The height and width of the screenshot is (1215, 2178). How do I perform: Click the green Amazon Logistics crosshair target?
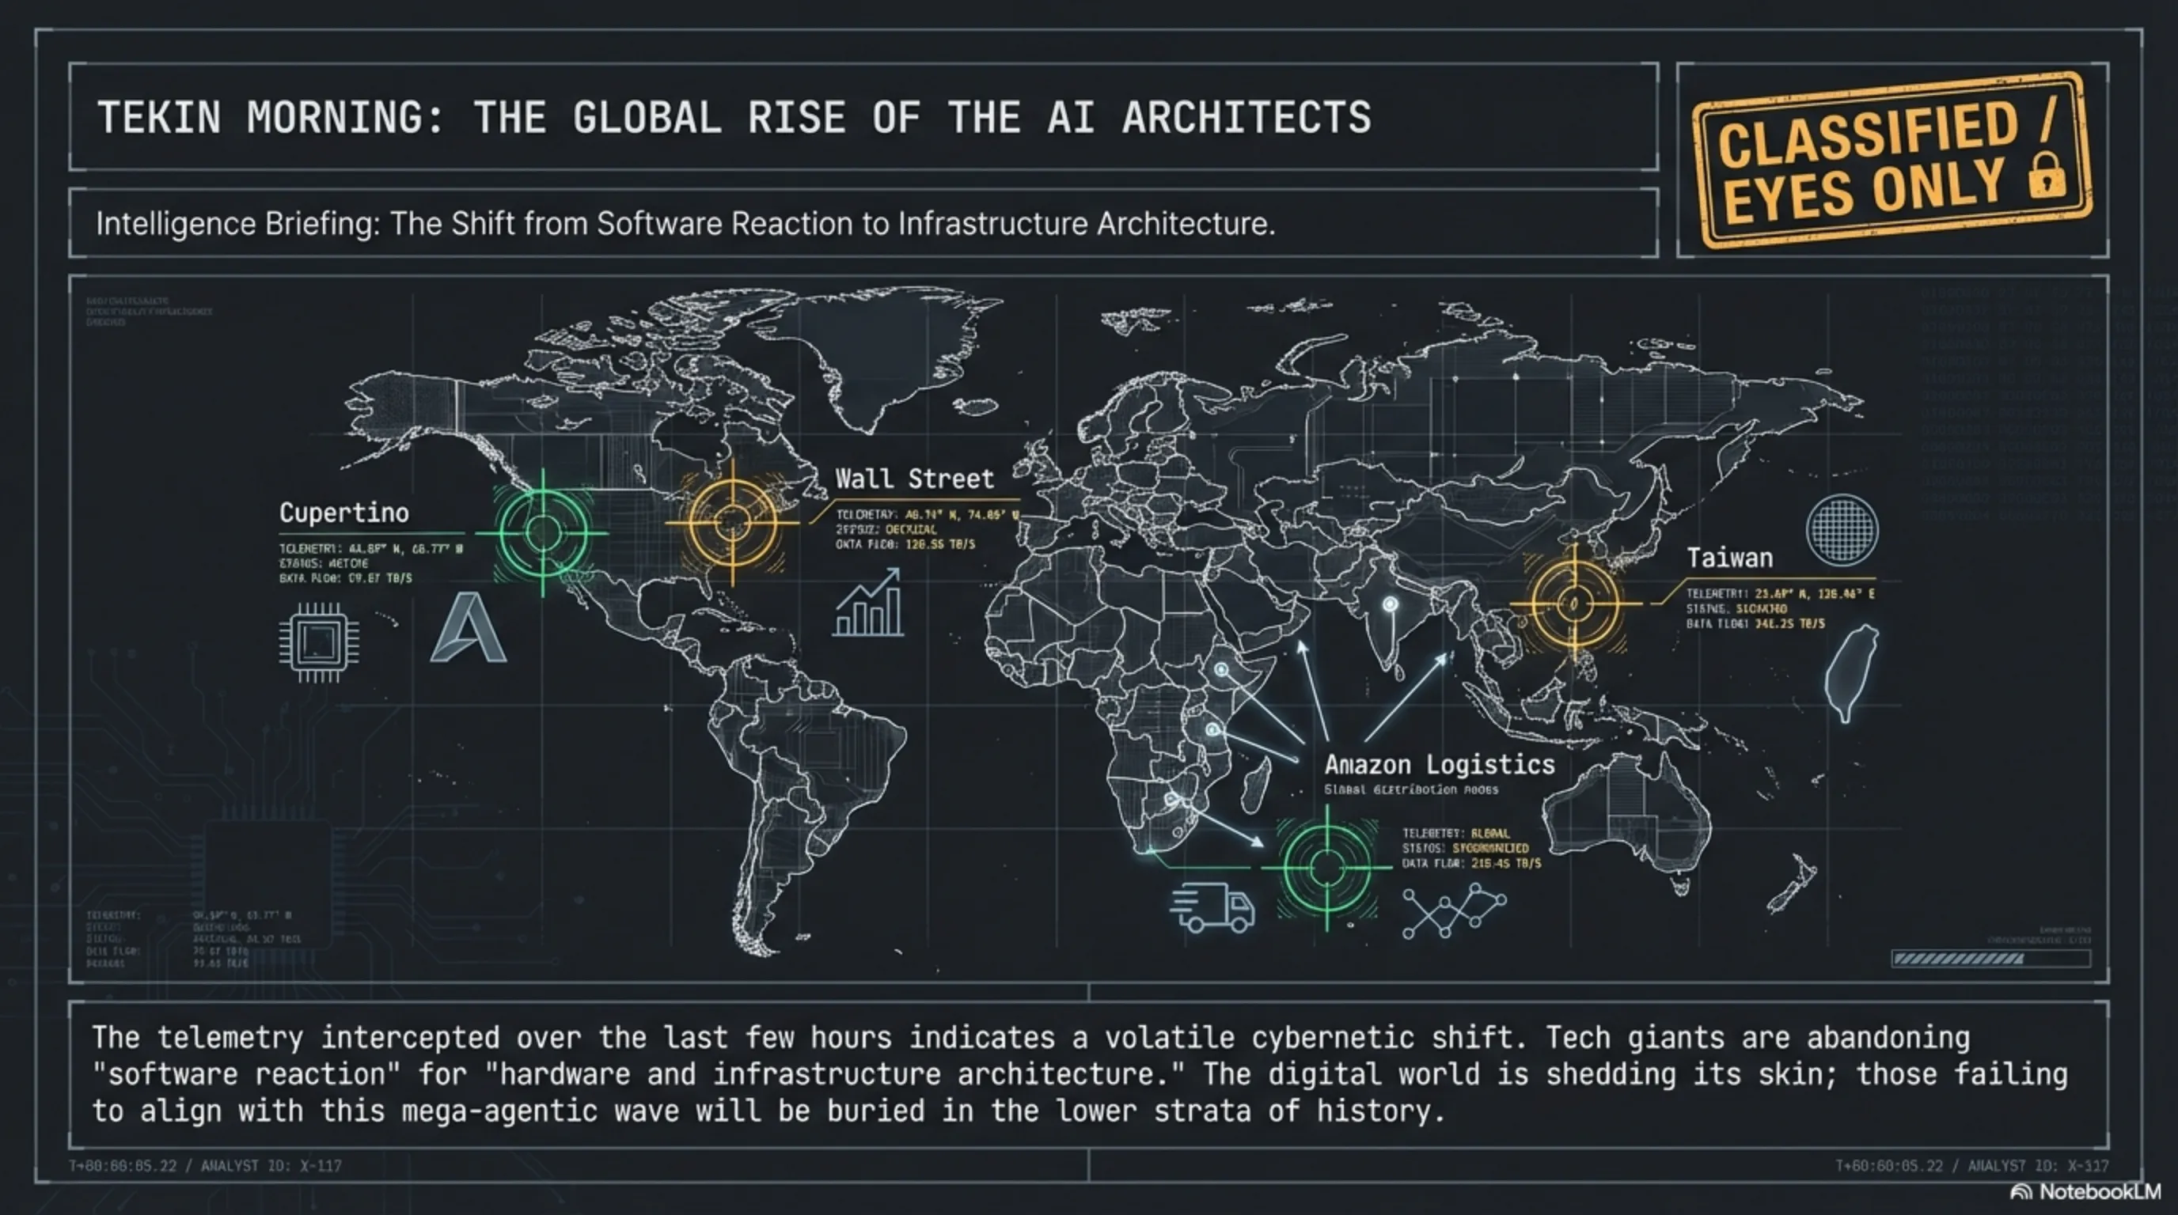pyautogui.click(x=1326, y=867)
